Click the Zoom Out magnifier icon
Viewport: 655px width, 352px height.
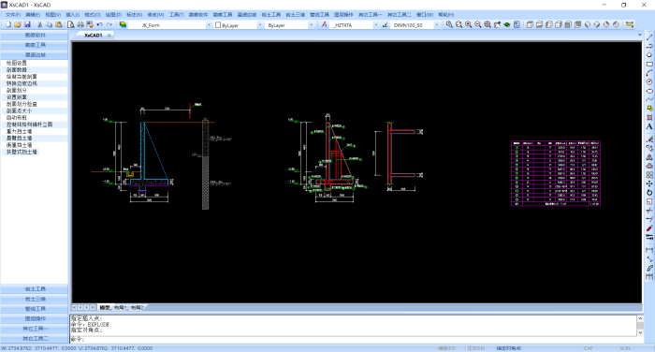[x=478, y=25]
